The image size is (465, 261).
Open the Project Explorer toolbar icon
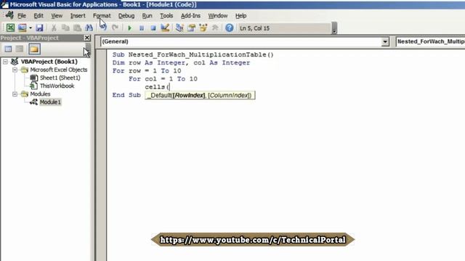(x=179, y=28)
